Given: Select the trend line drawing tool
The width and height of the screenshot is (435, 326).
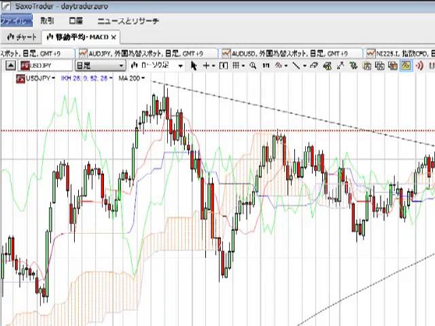Looking at the screenshot, I should point(296,66).
